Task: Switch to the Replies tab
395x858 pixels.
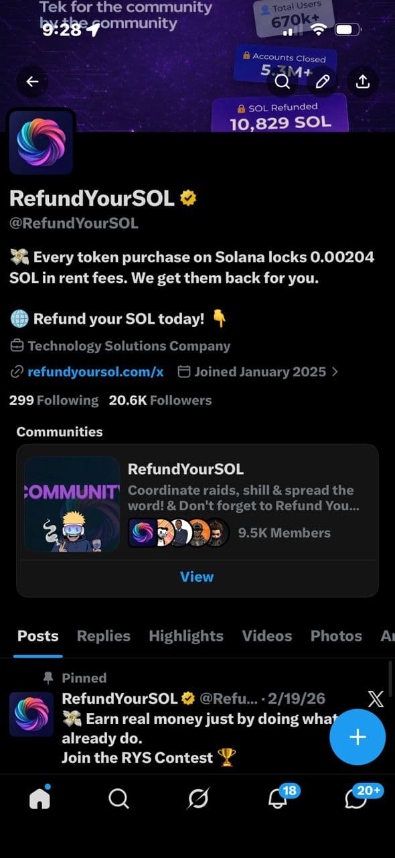Action: tap(103, 635)
